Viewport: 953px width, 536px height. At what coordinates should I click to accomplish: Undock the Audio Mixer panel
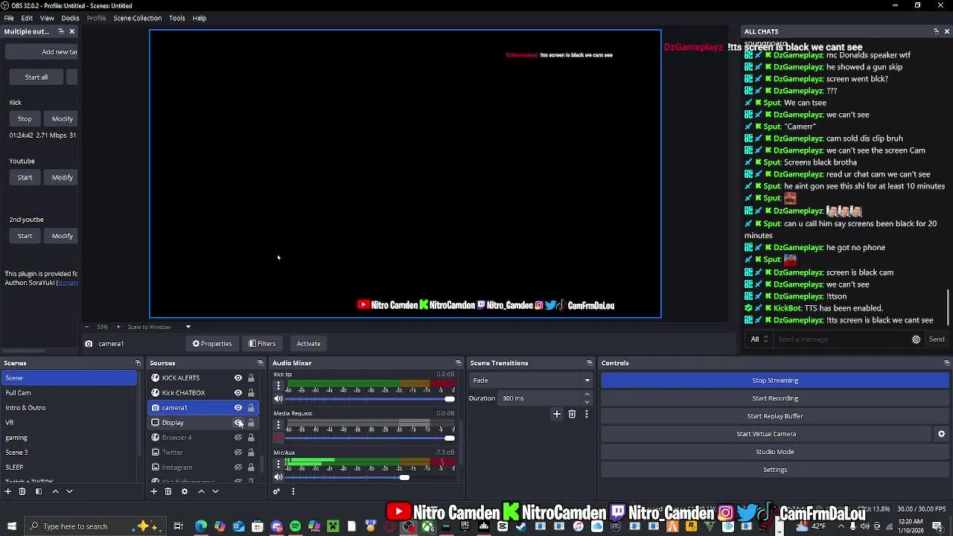click(459, 363)
